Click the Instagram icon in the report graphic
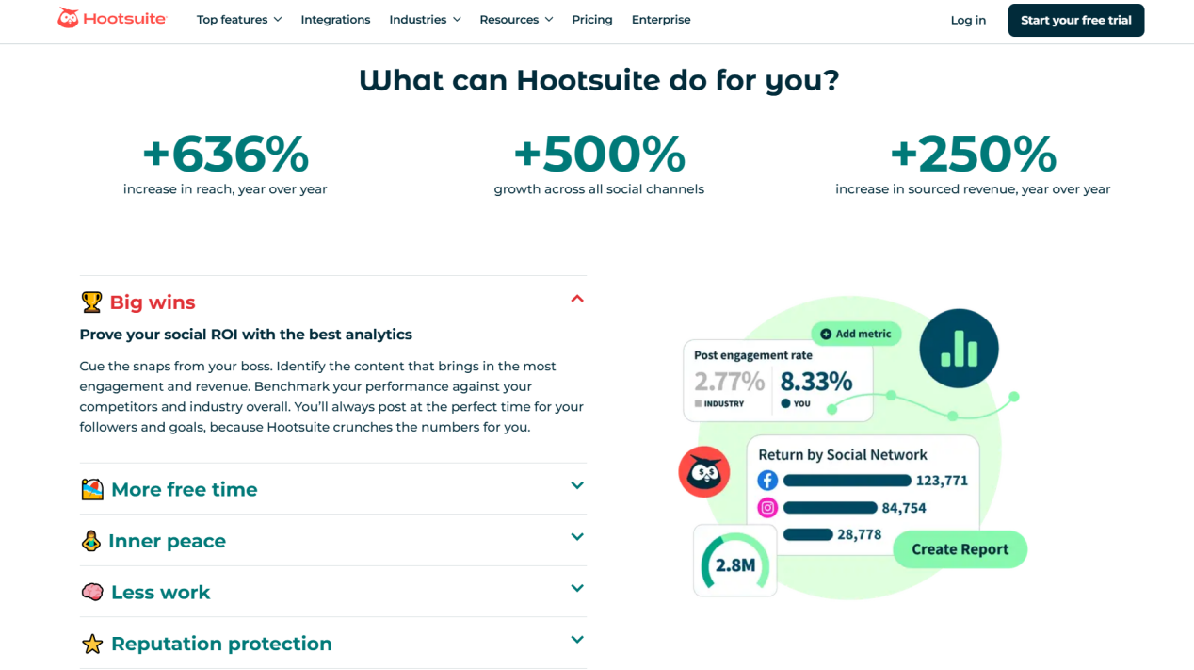1194x670 pixels. [x=767, y=508]
